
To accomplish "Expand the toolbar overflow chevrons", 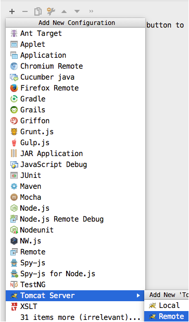I will (92, 11).
